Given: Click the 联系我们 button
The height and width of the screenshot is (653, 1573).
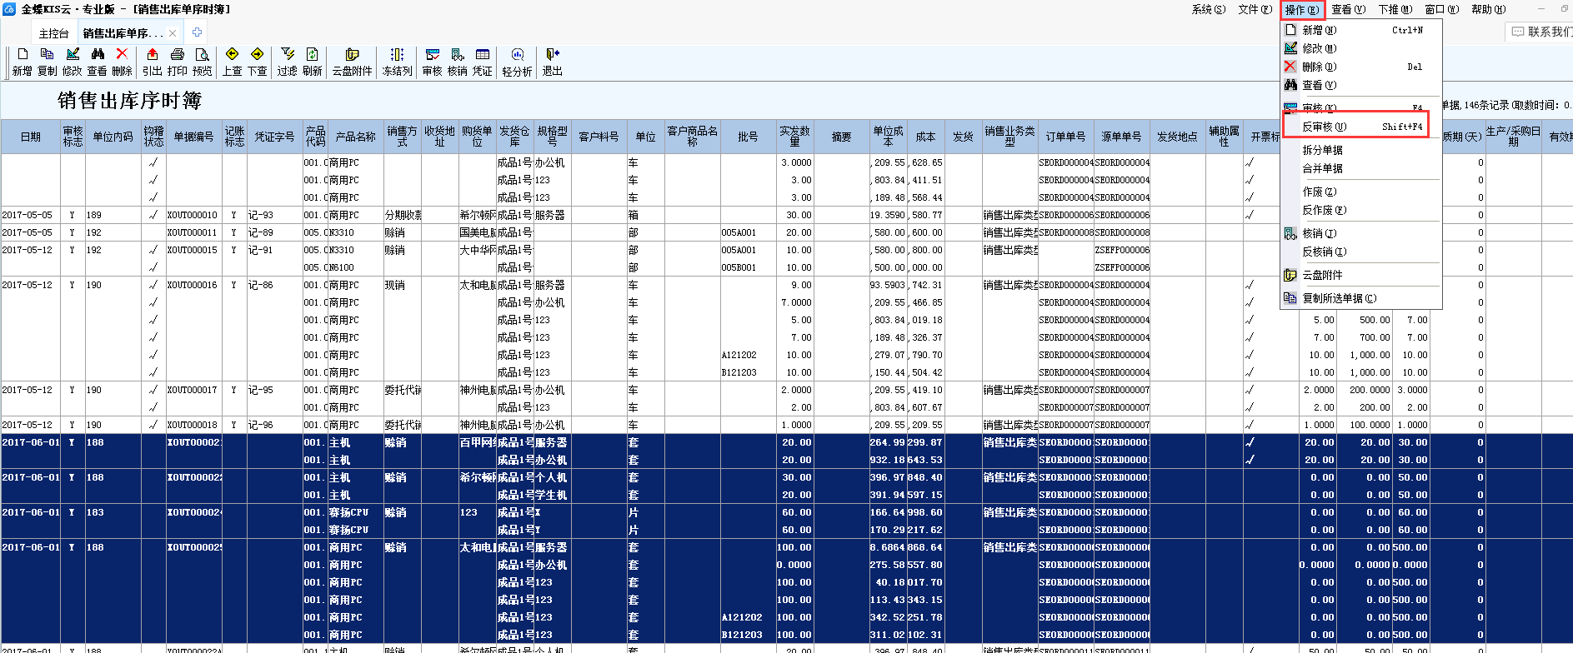Looking at the screenshot, I should (1540, 32).
